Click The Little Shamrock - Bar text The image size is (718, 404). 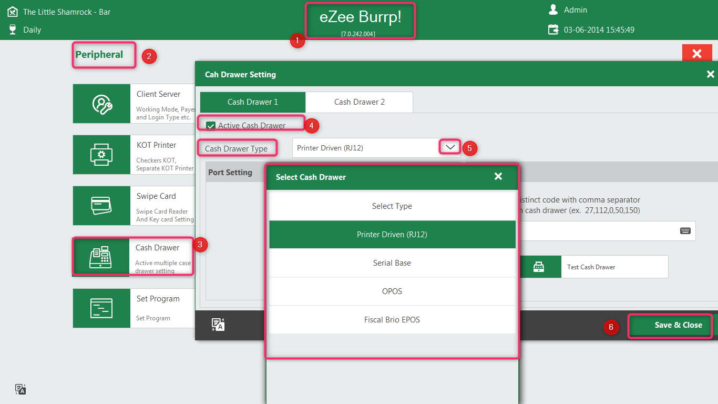[x=67, y=12]
